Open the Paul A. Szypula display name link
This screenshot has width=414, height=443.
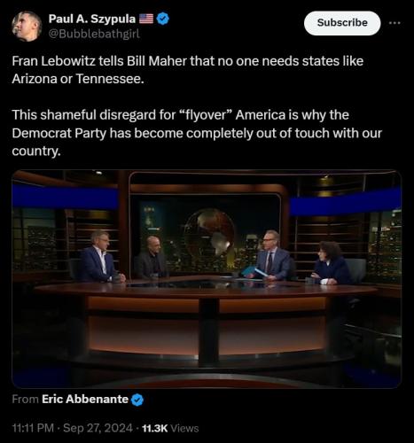(92, 19)
